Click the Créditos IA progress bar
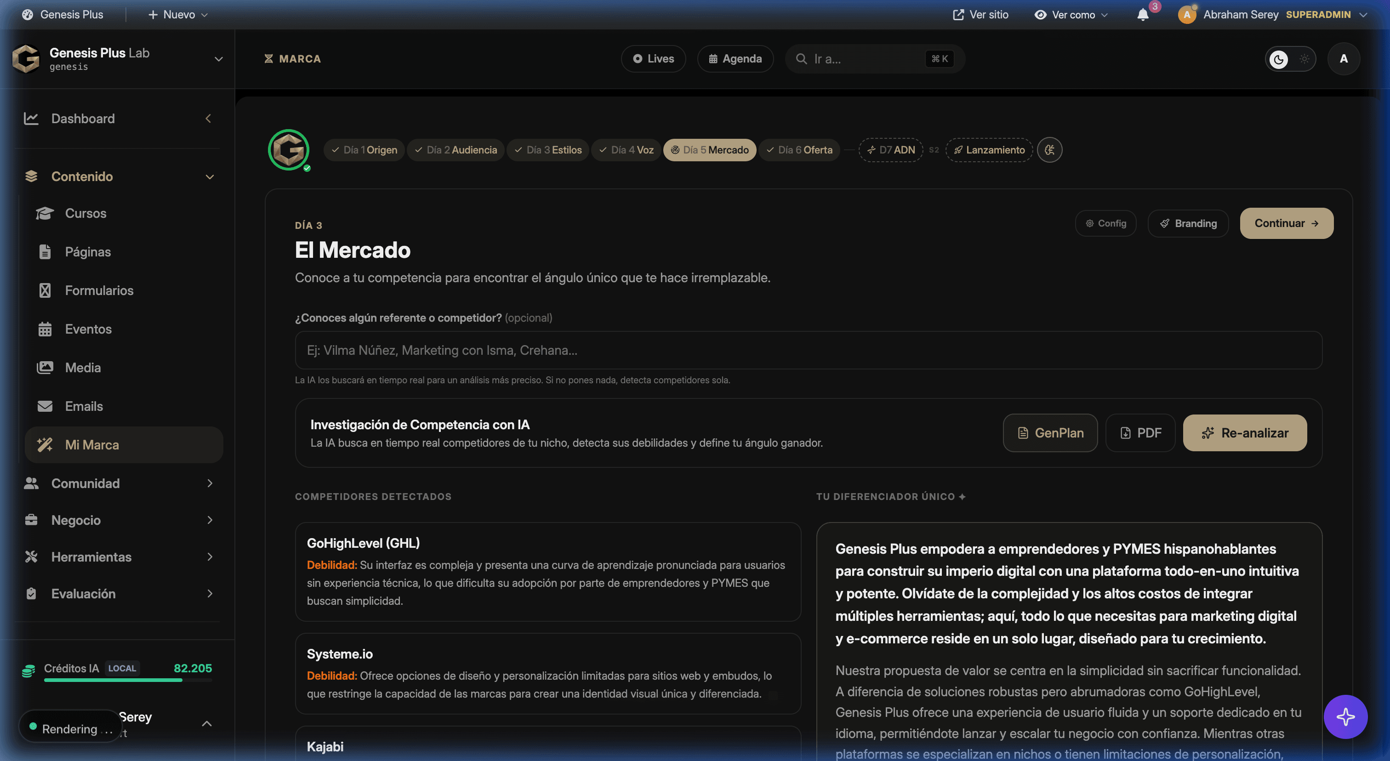Screen dimensions: 1390x761 click(x=128, y=681)
